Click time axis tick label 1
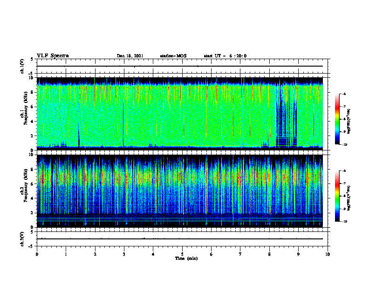The width and height of the screenshot is (369, 285). click(66, 254)
